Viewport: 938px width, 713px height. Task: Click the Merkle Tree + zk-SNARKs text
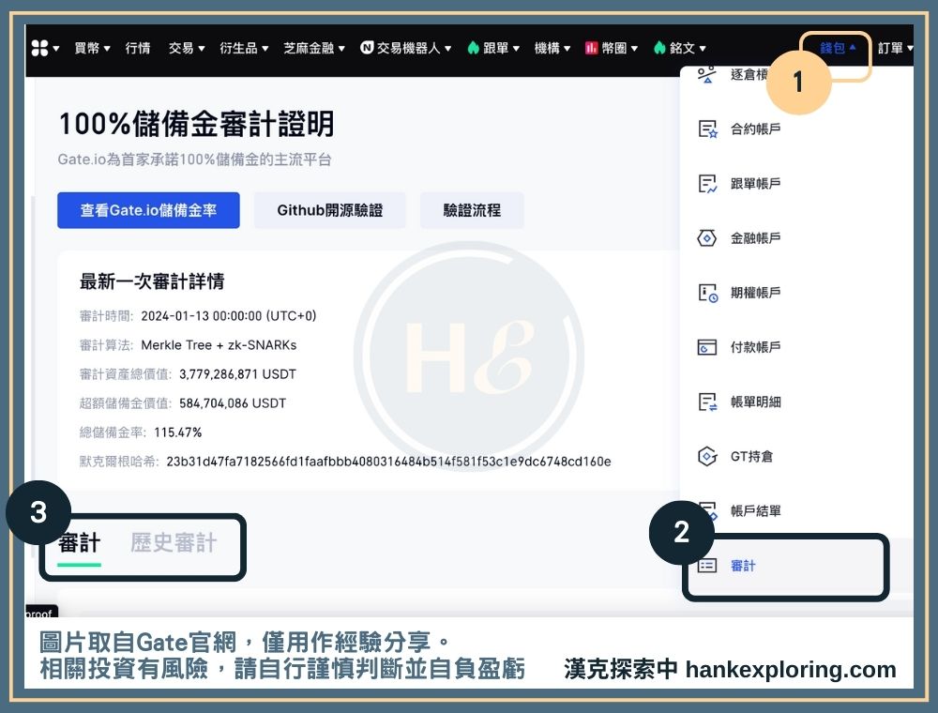click(219, 345)
